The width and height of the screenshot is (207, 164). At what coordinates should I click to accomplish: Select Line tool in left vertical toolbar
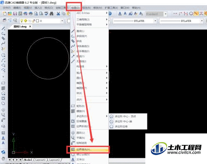[3, 29]
